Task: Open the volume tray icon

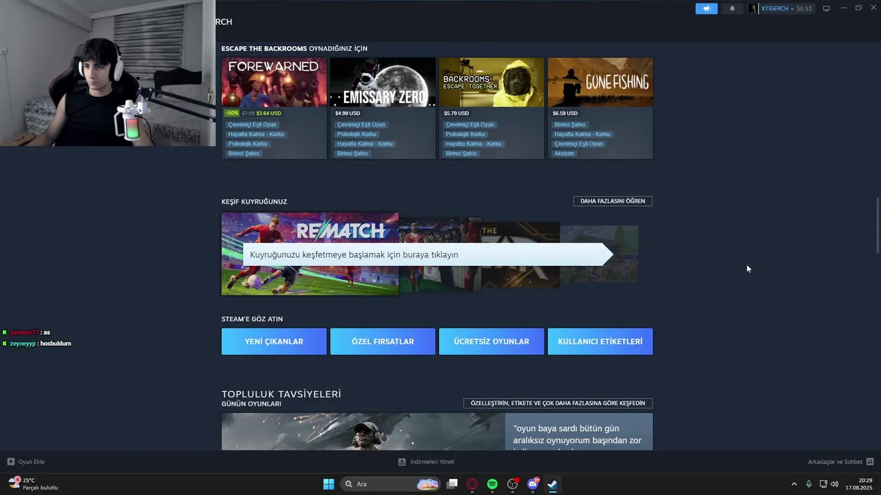Action: click(835, 484)
